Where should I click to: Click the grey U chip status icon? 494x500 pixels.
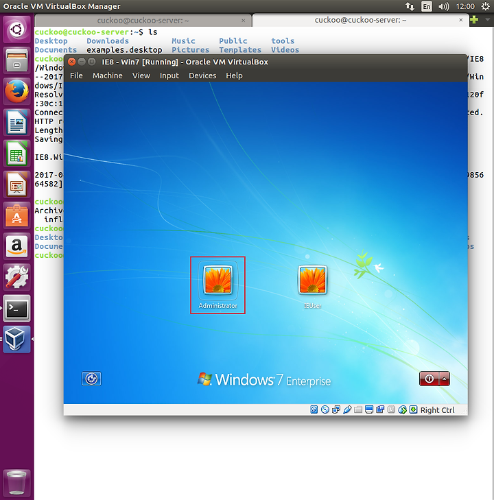pyautogui.click(x=391, y=409)
